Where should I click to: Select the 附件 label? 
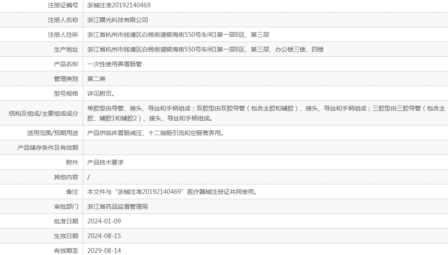pos(72,162)
